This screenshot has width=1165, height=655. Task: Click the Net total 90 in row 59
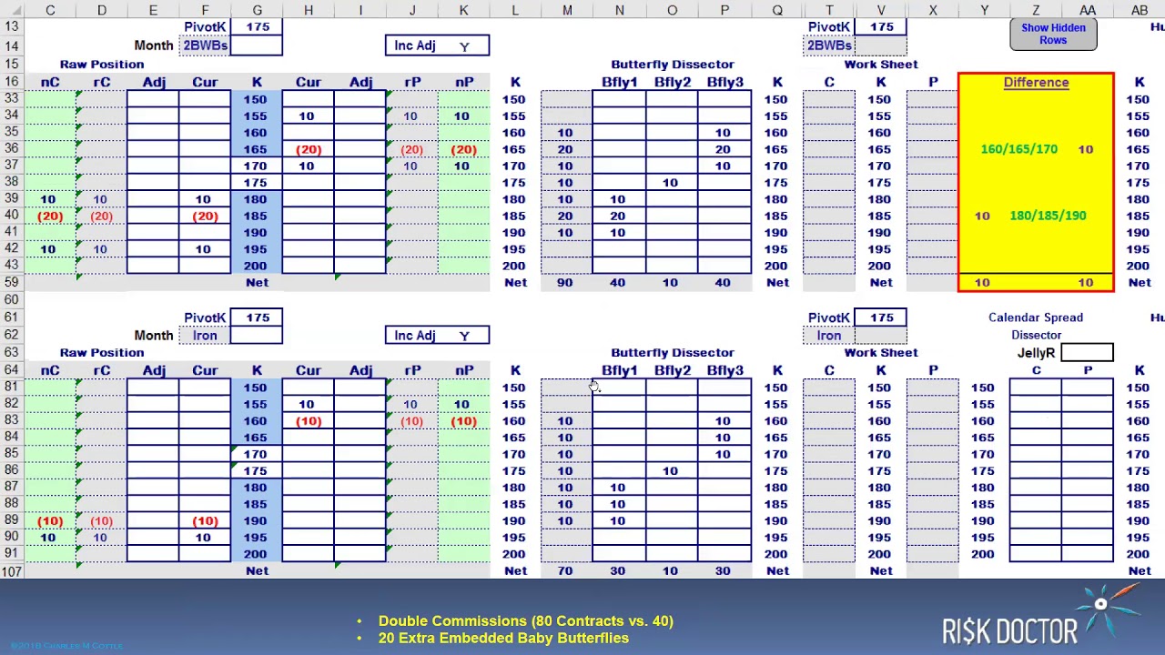[565, 282]
